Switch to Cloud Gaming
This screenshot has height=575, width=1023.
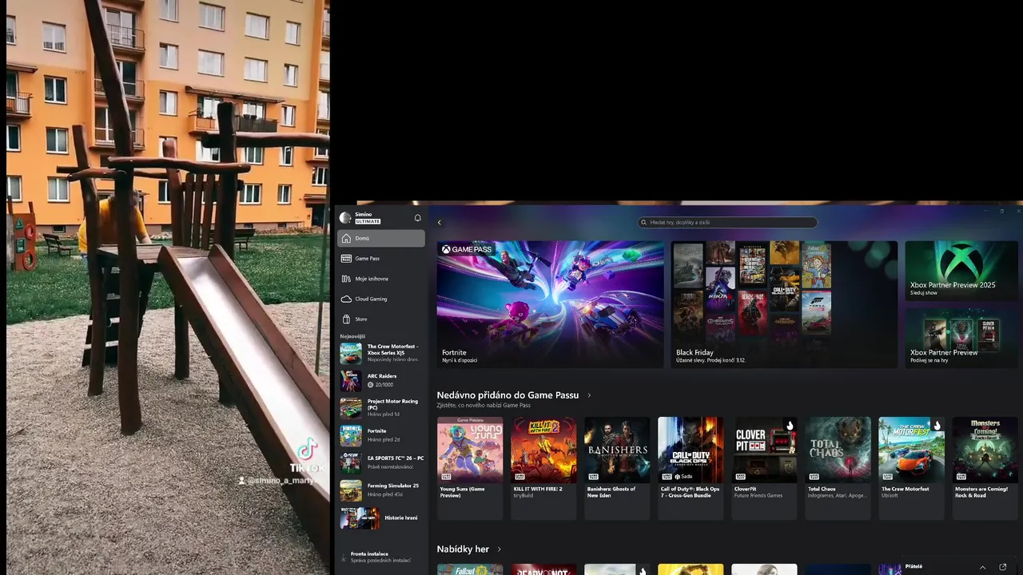point(381,299)
